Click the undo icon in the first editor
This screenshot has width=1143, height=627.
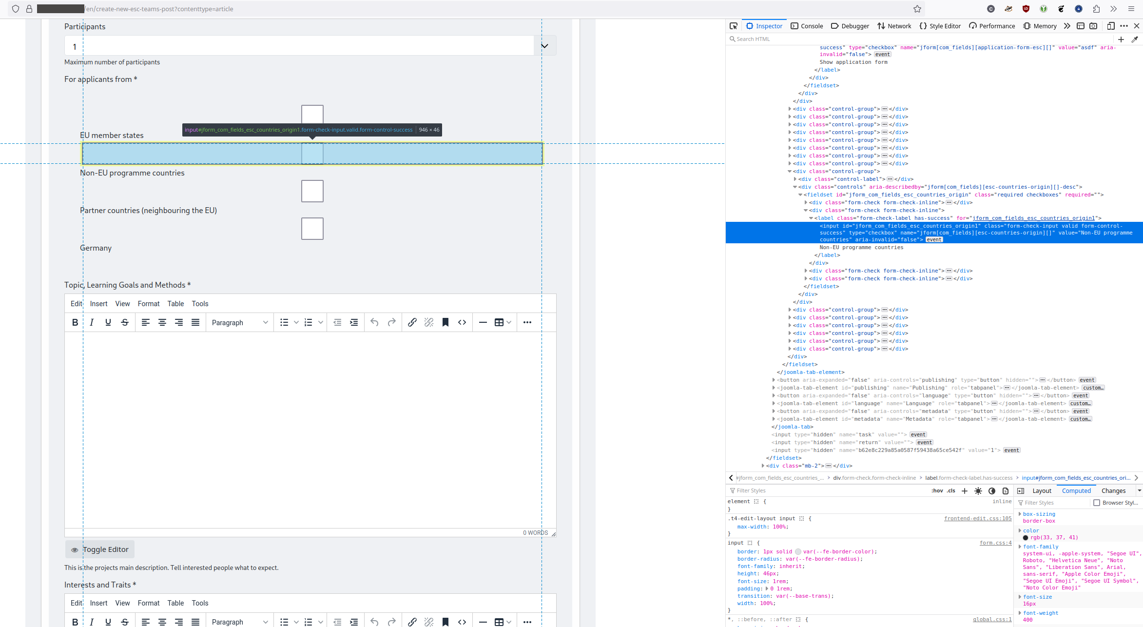[x=374, y=322]
